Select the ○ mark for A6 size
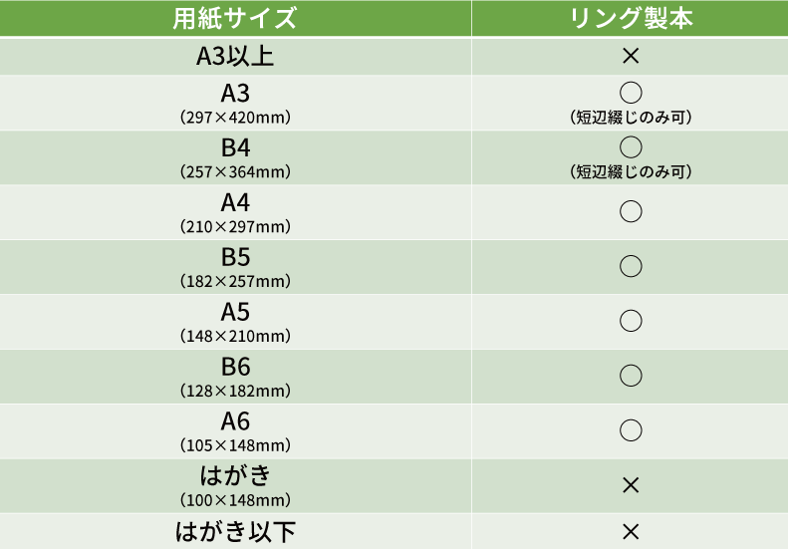The height and width of the screenshot is (549, 788). pyautogui.click(x=630, y=430)
